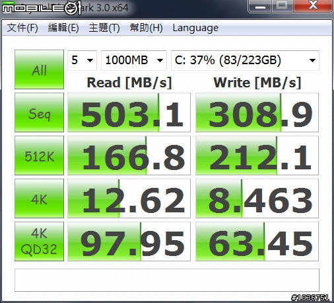Click the Seq write result 308.9
This screenshot has width=334, height=303.
pyautogui.click(x=257, y=112)
